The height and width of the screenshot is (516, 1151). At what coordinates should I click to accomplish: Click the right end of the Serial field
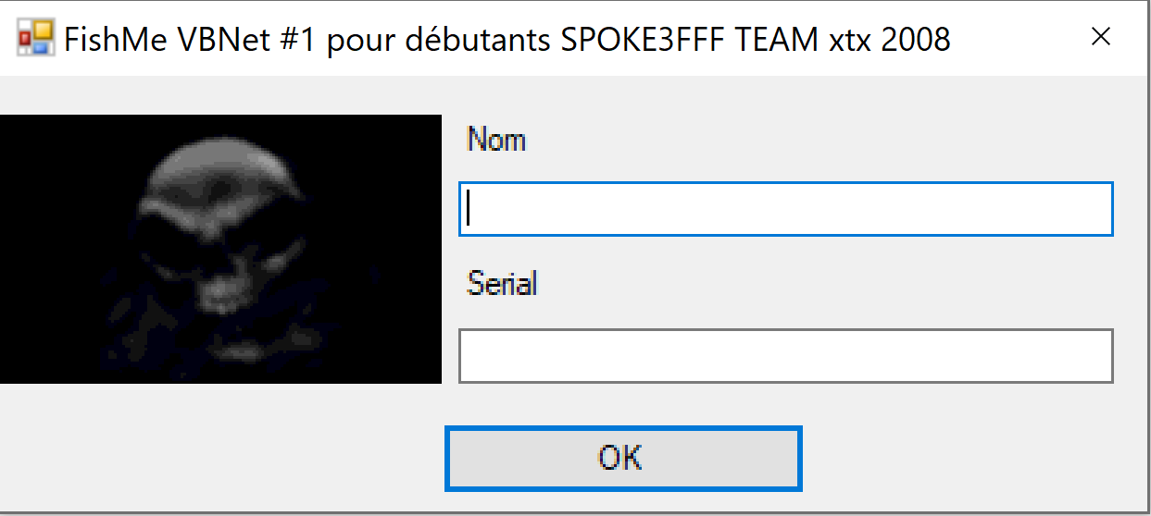1093,356
